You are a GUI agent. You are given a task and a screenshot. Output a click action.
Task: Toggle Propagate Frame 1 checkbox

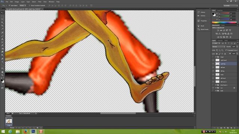point(226,50)
